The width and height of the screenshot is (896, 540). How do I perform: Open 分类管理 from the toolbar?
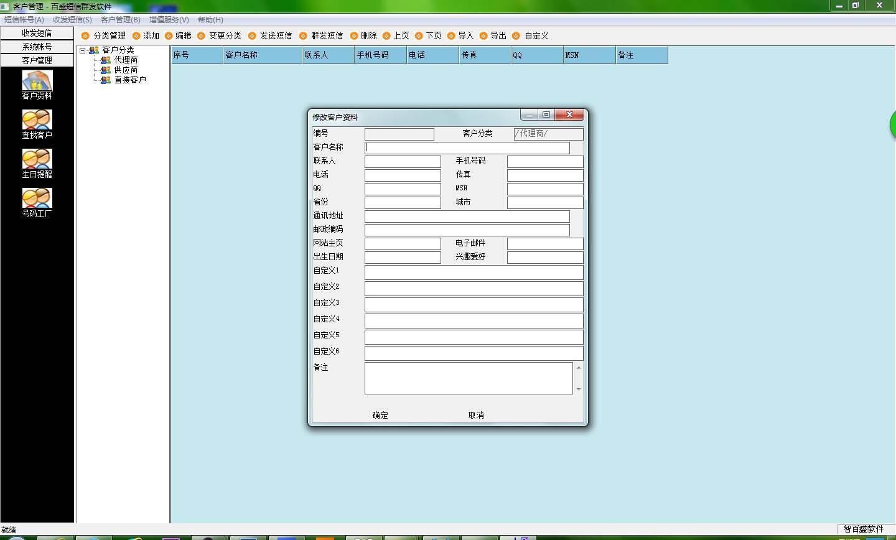tap(103, 35)
